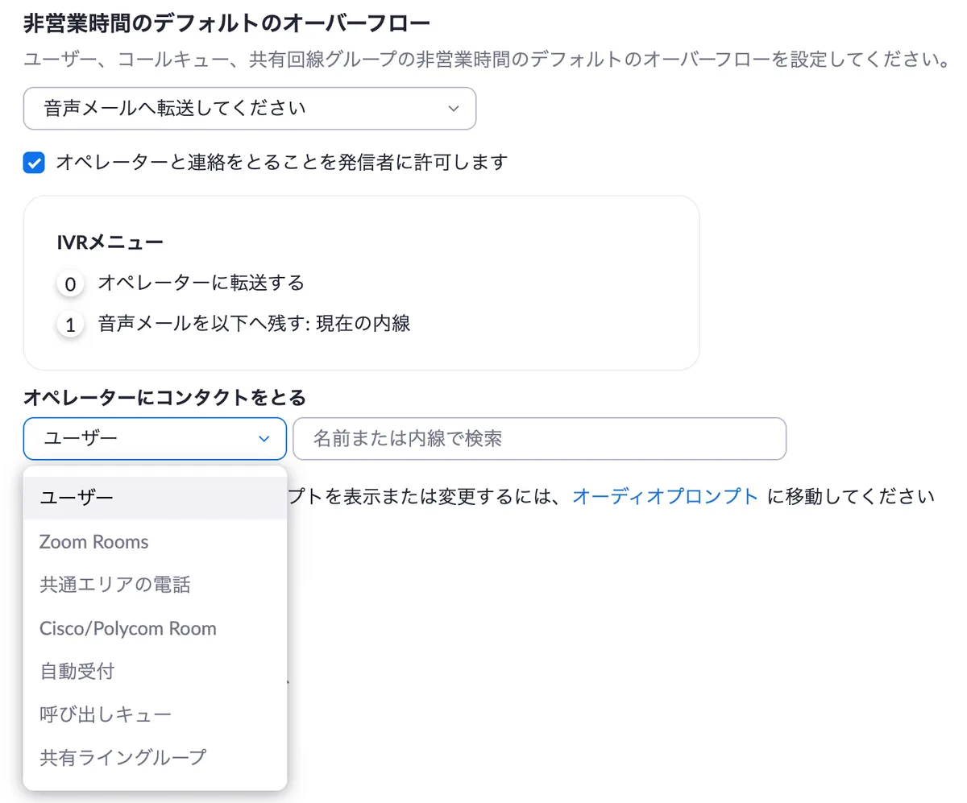Open the 音声メールへ転送してください overflow dropdown
The image size is (967, 803).
click(x=250, y=108)
